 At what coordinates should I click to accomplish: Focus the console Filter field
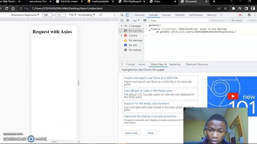[179, 20]
